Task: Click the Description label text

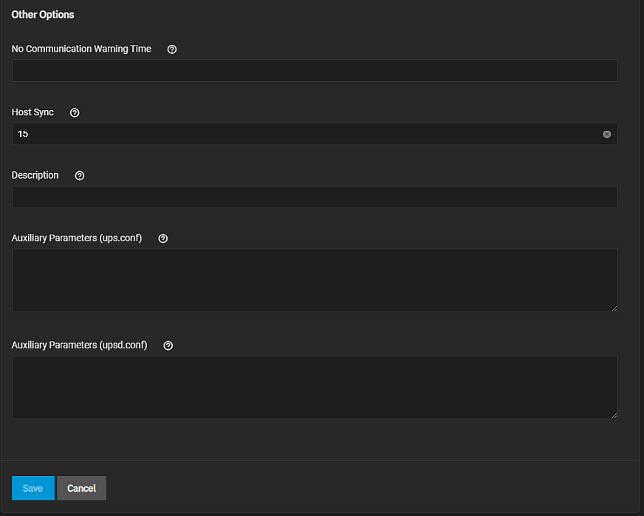Action: (35, 175)
